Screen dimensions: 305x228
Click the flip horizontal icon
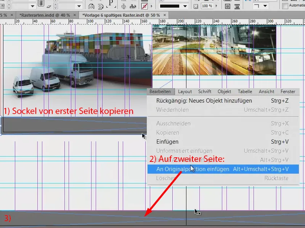(91, 6)
